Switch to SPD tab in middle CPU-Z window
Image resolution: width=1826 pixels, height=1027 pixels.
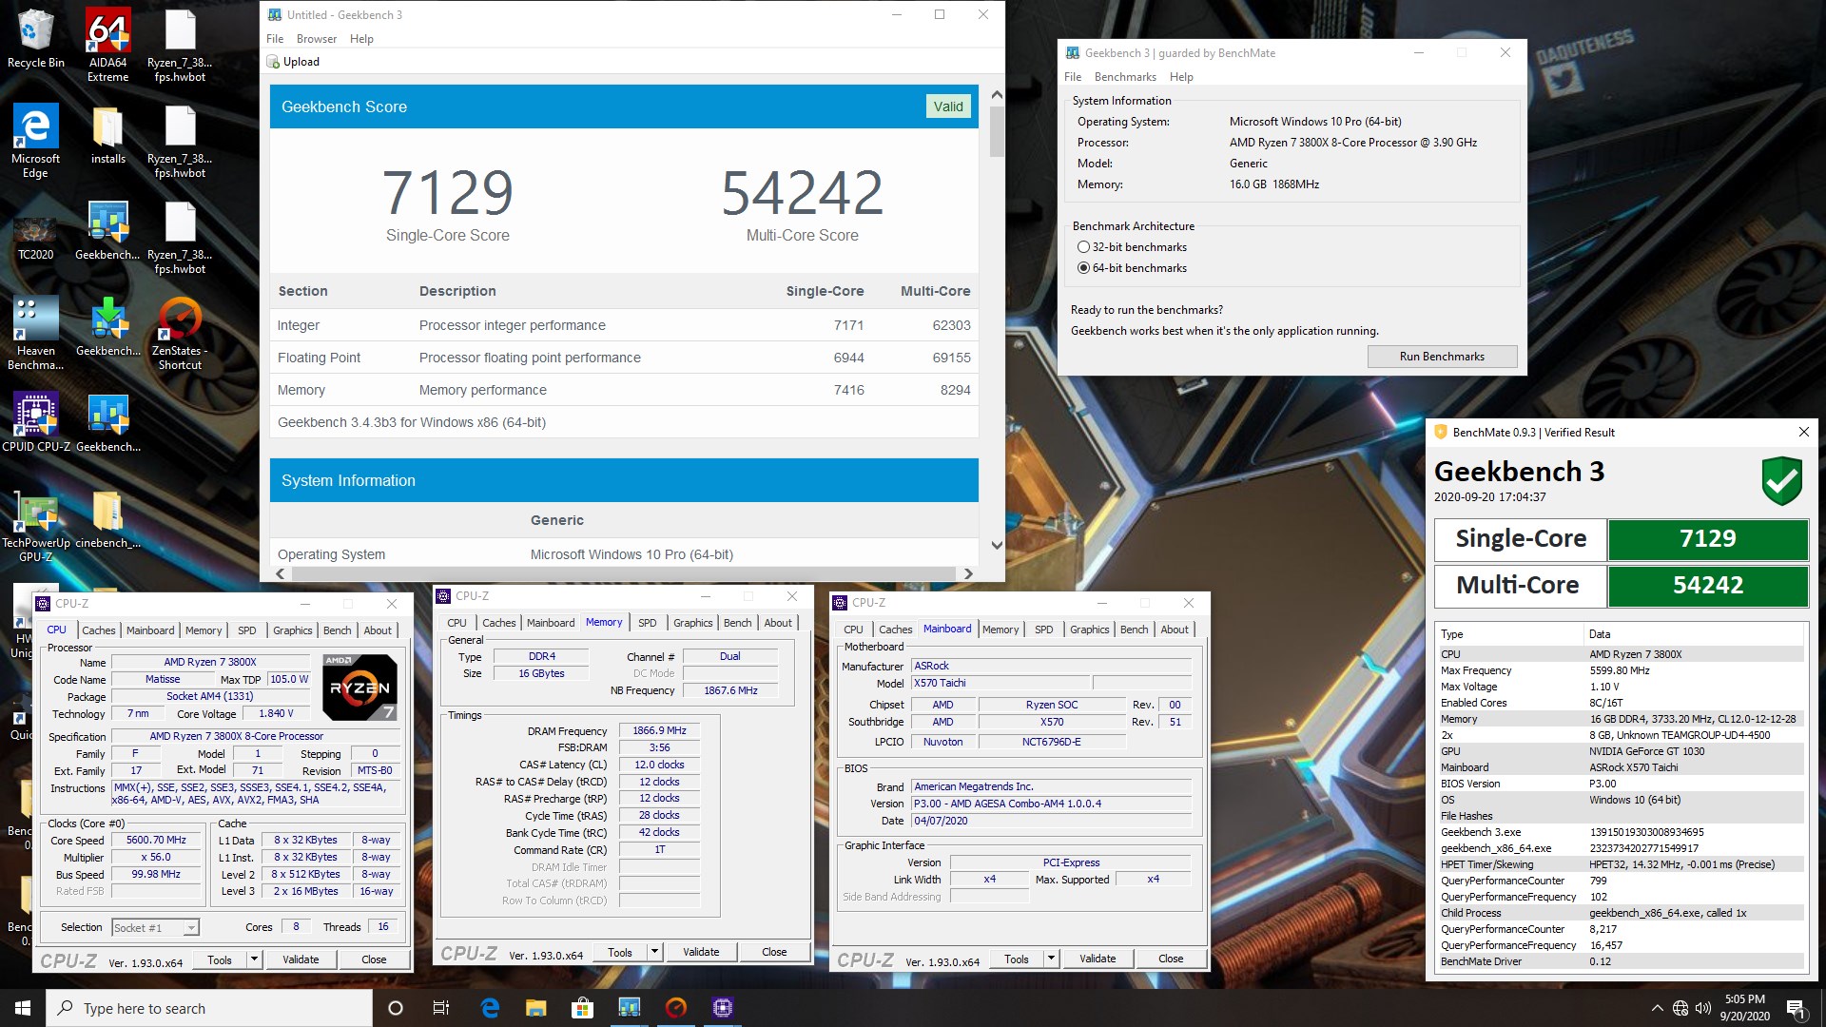[648, 623]
